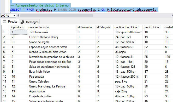Click 'Salsa de arándanos Northwoods' cell

[52, 67]
